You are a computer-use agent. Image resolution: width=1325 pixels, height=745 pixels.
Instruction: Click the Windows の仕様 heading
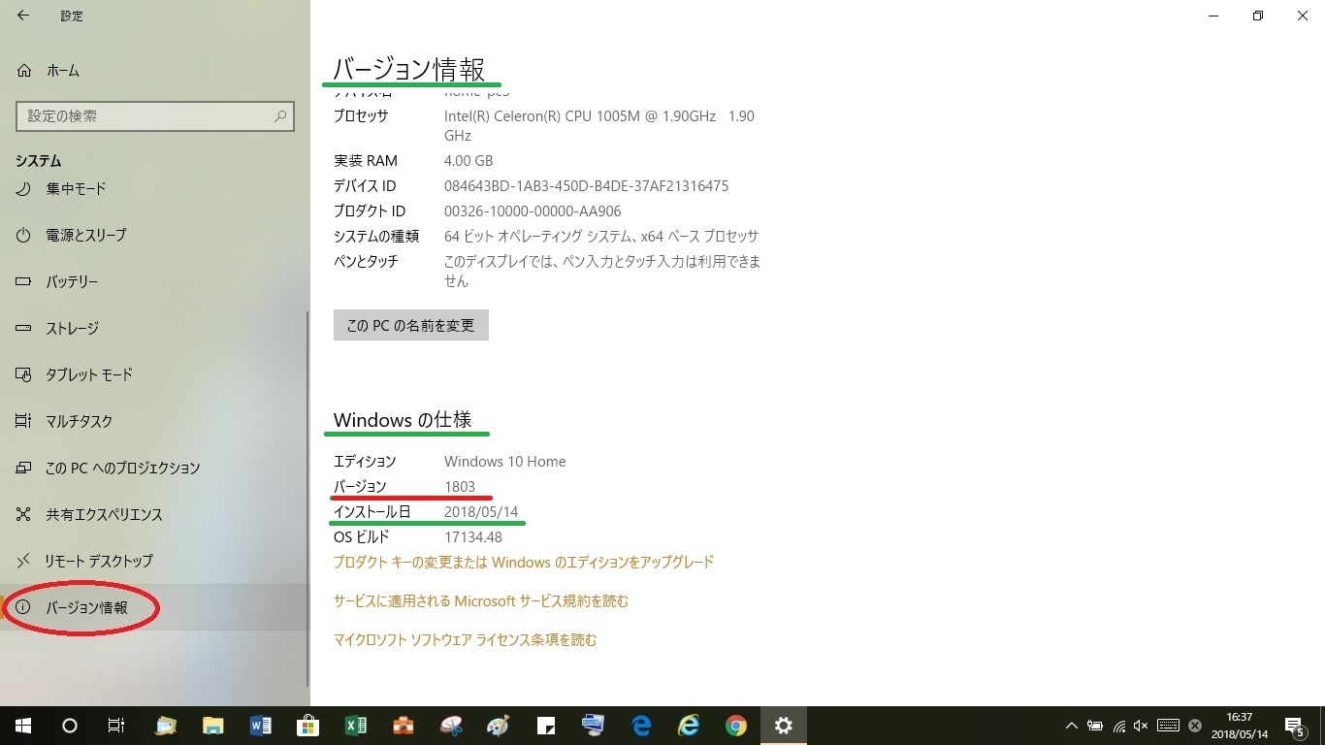[403, 419]
